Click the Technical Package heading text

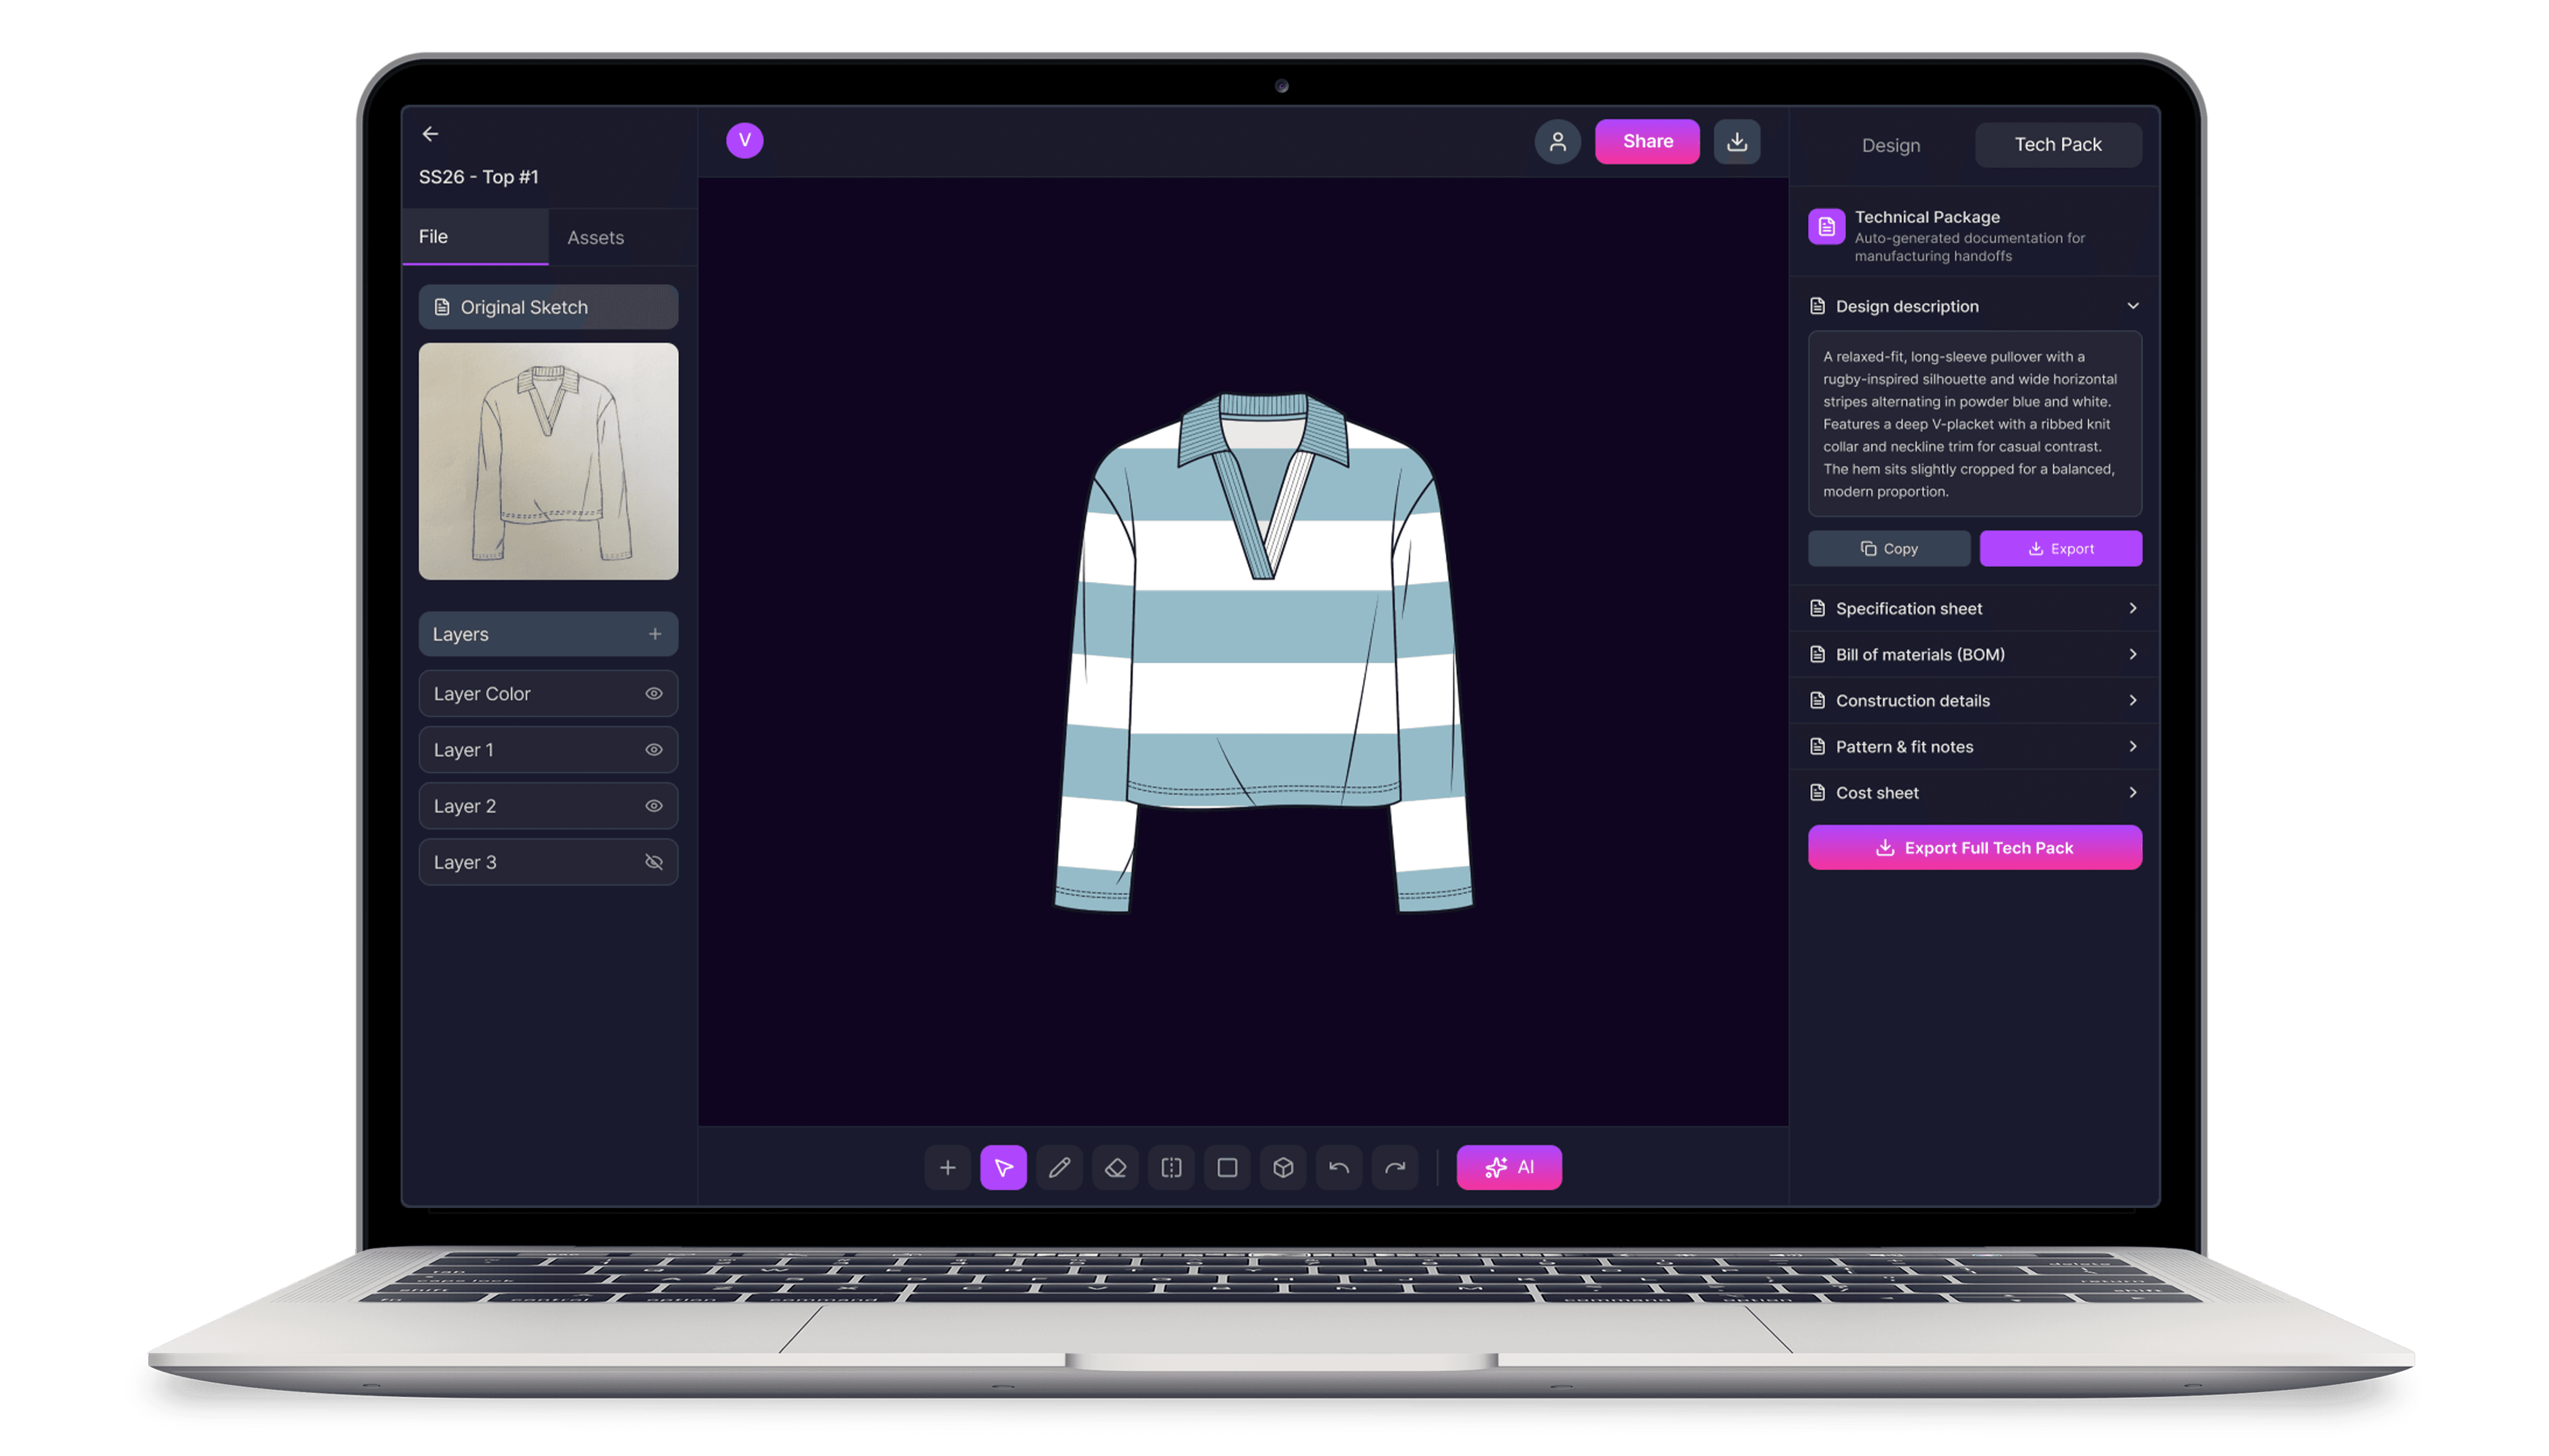(1927, 217)
